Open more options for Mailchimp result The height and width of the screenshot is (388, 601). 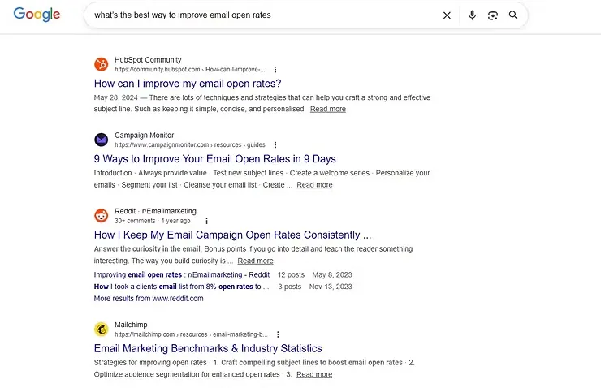tap(278, 334)
